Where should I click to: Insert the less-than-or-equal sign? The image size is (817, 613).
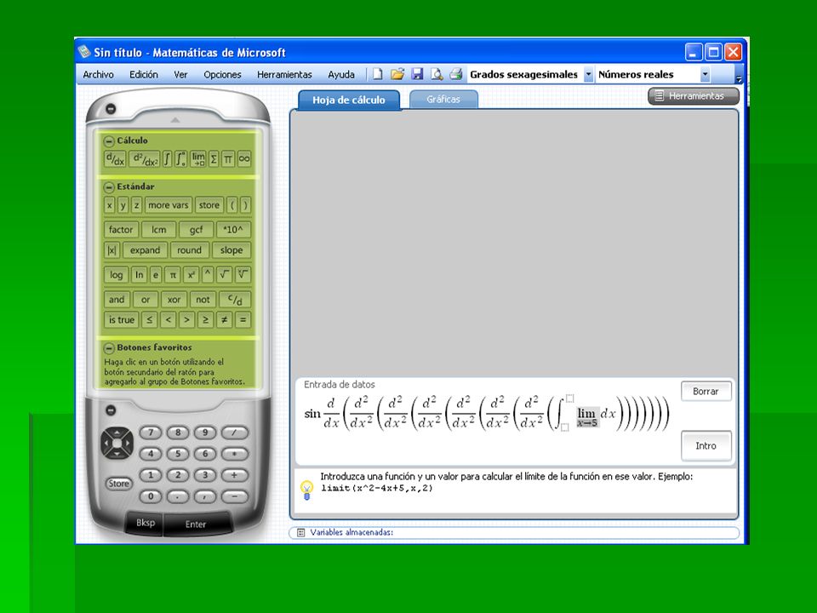(x=149, y=320)
